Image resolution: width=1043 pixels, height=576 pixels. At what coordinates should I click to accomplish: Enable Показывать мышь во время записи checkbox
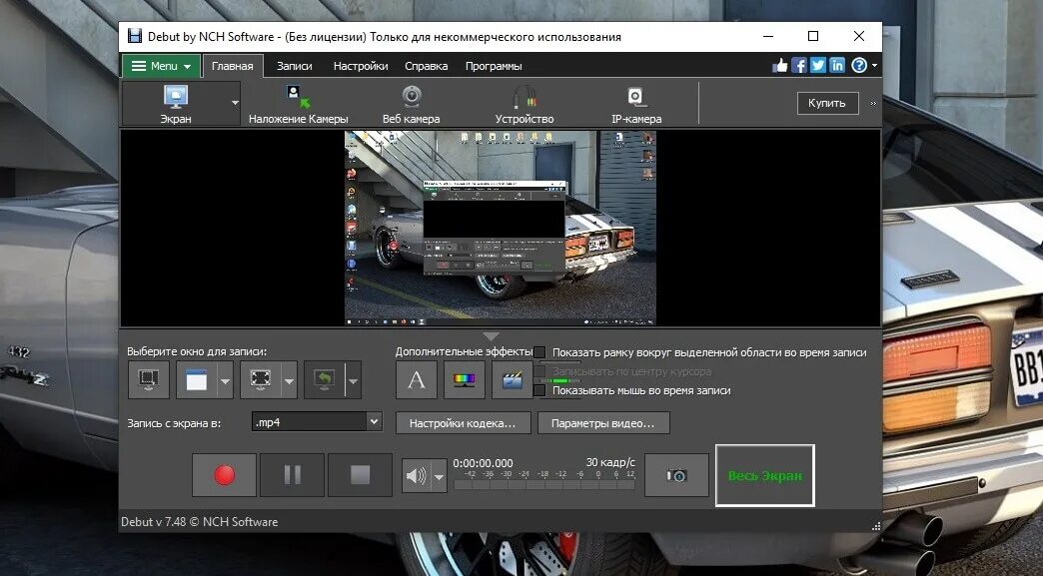pyautogui.click(x=539, y=390)
